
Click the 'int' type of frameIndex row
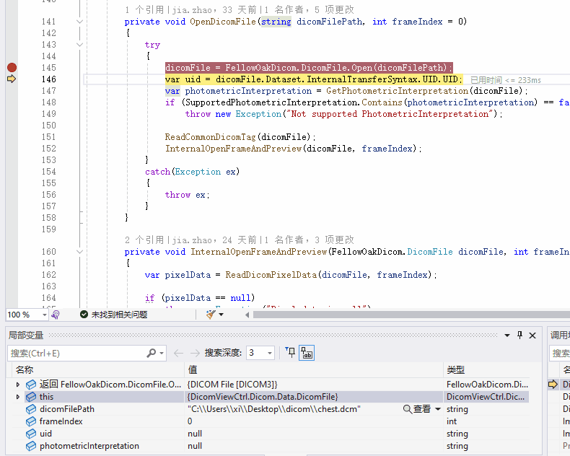(x=452, y=421)
